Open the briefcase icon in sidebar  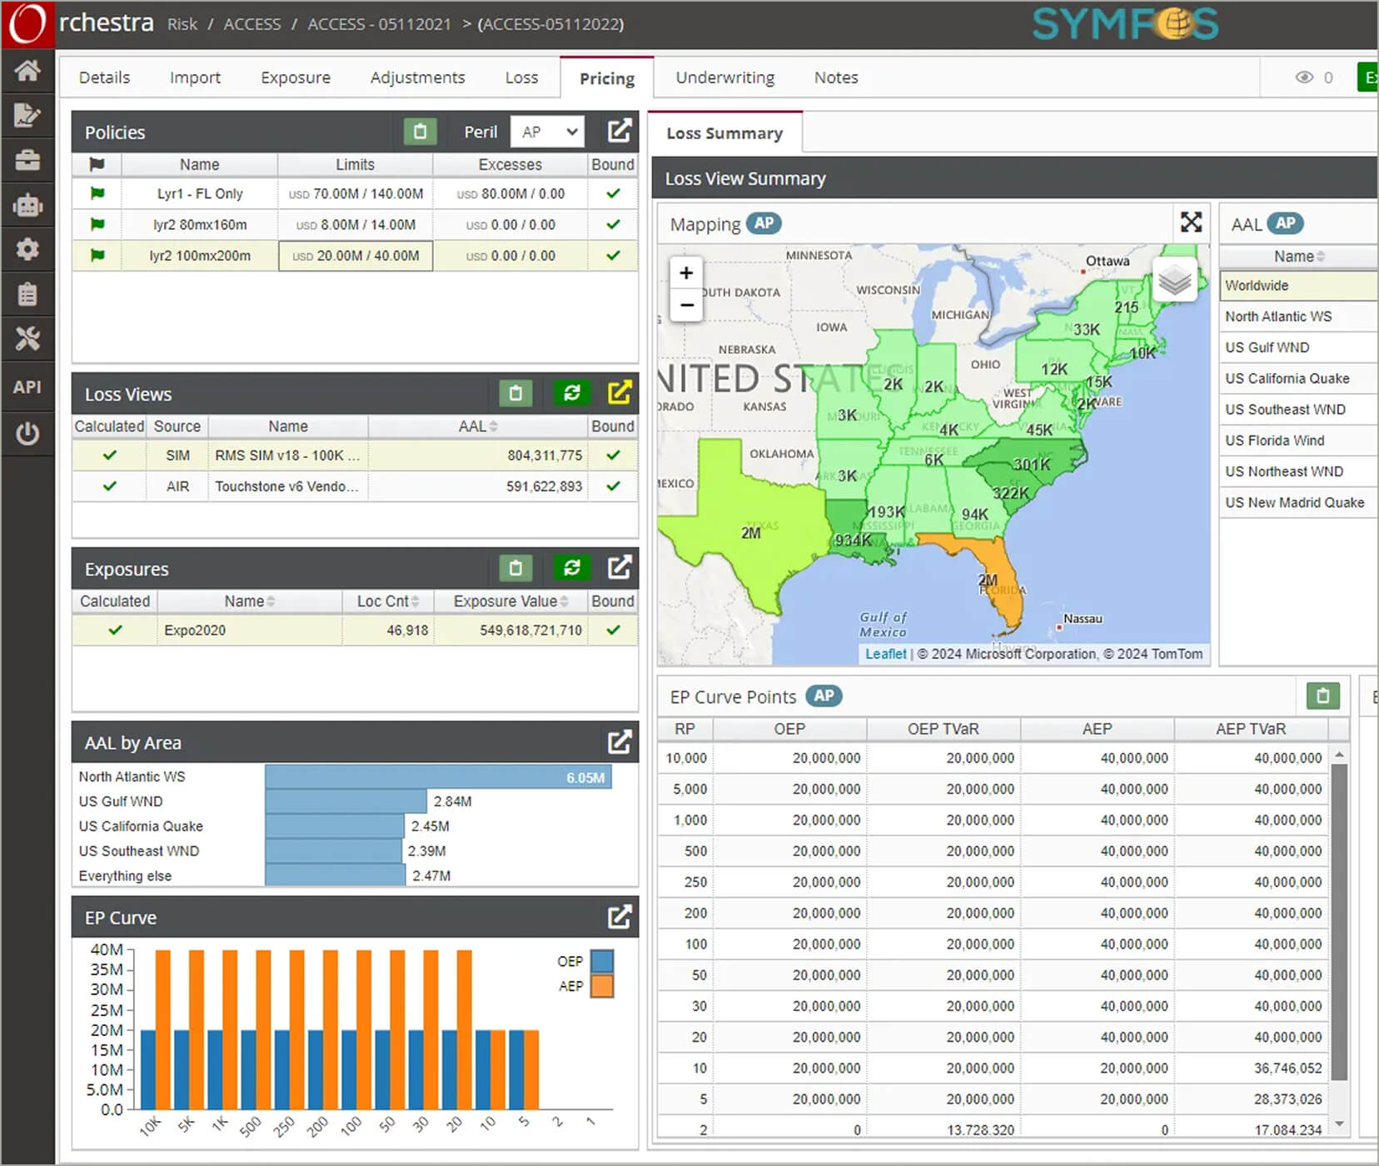27,160
